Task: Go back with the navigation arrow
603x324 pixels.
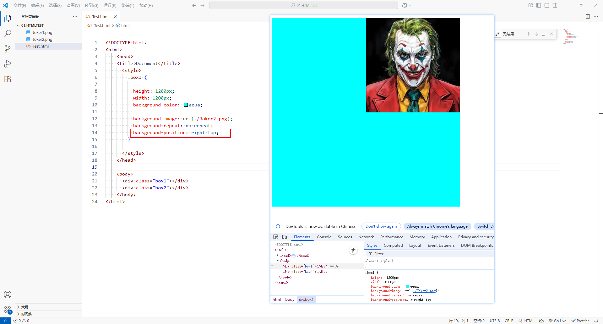Action: pyautogui.click(x=194, y=5)
